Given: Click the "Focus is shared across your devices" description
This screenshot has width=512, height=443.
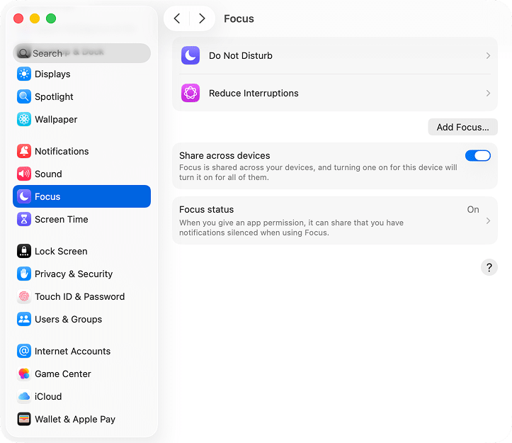Looking at the screenshot, I should [x=318, y=172].
